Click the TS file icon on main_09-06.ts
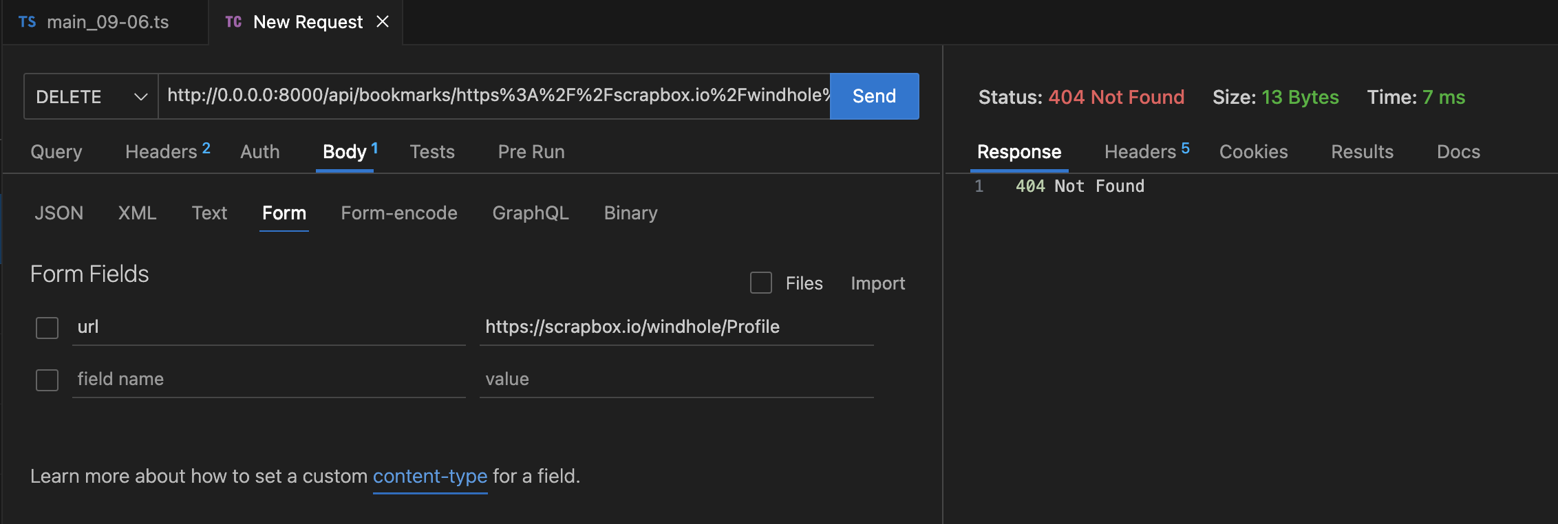1558x524 pixels. coord(28,22)
